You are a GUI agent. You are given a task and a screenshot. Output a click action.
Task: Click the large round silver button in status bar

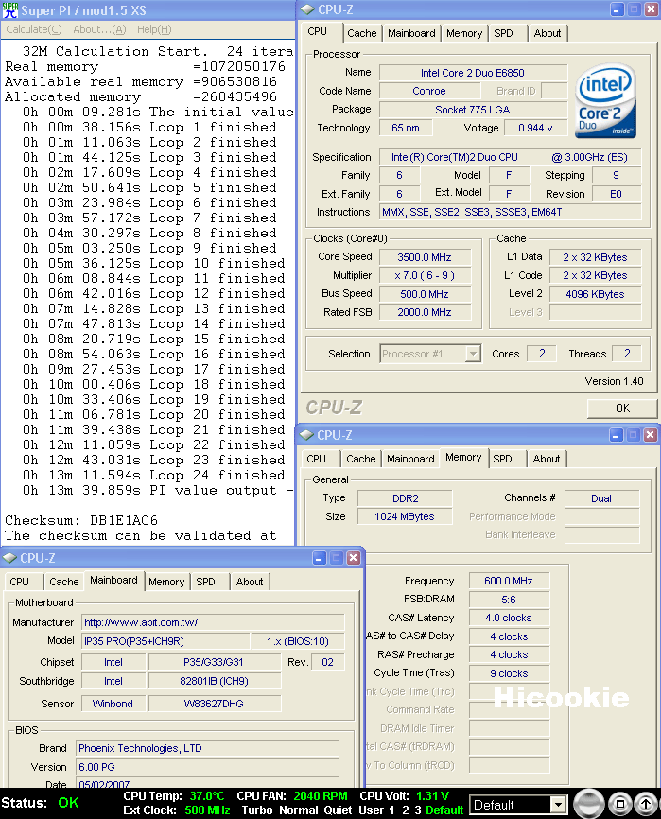pyautogui.click(x=589, y=803)
